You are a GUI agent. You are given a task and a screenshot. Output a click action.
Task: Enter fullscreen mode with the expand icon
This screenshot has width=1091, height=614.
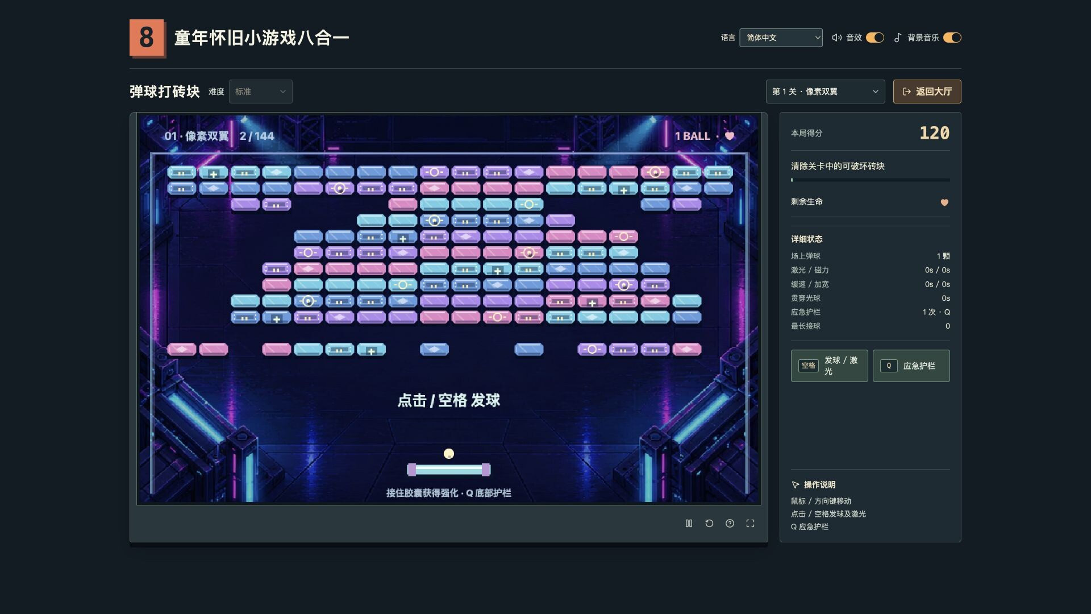[750, 524]
